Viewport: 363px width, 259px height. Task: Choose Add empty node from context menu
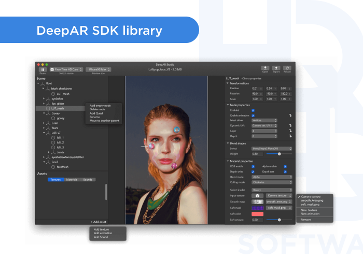tap(100, 106)
